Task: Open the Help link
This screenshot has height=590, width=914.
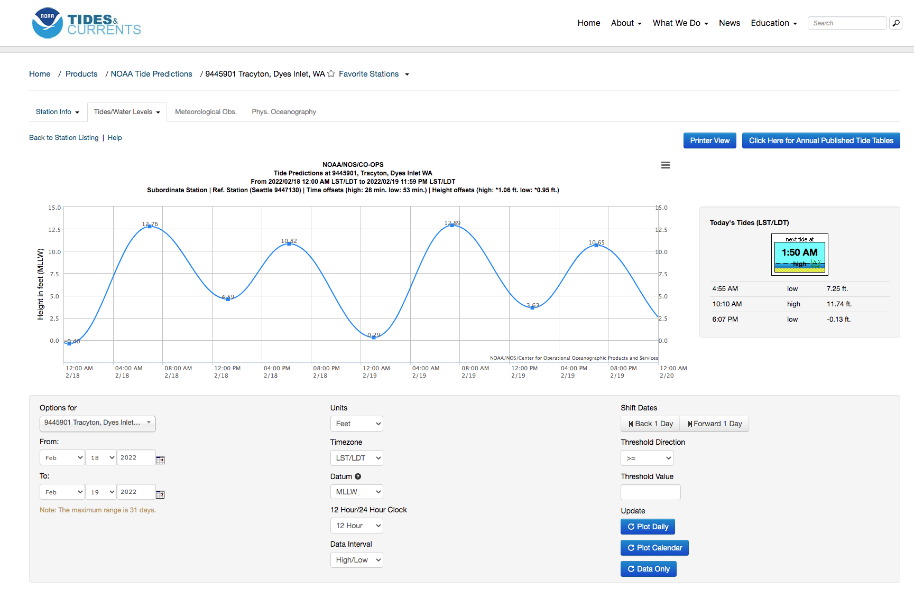Action: (115, 138)
